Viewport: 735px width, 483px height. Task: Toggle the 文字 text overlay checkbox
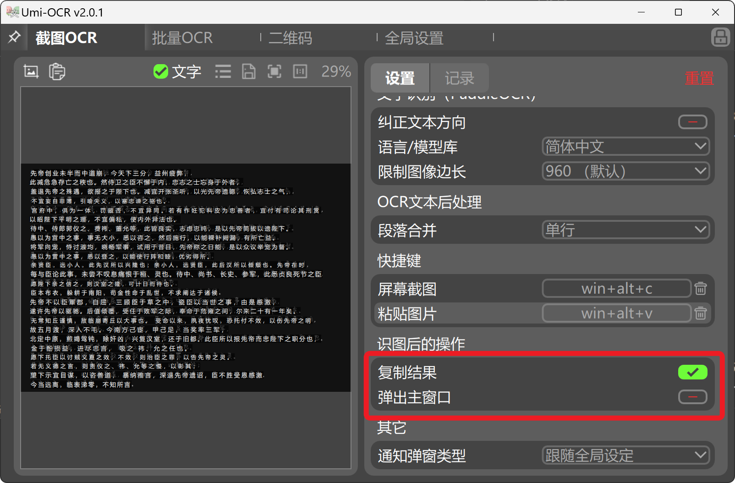point(161,71)
